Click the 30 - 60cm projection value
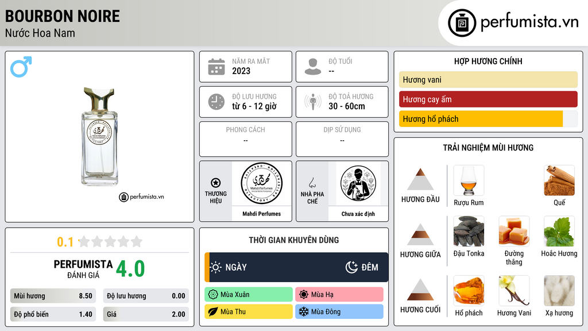 [346, 106]
